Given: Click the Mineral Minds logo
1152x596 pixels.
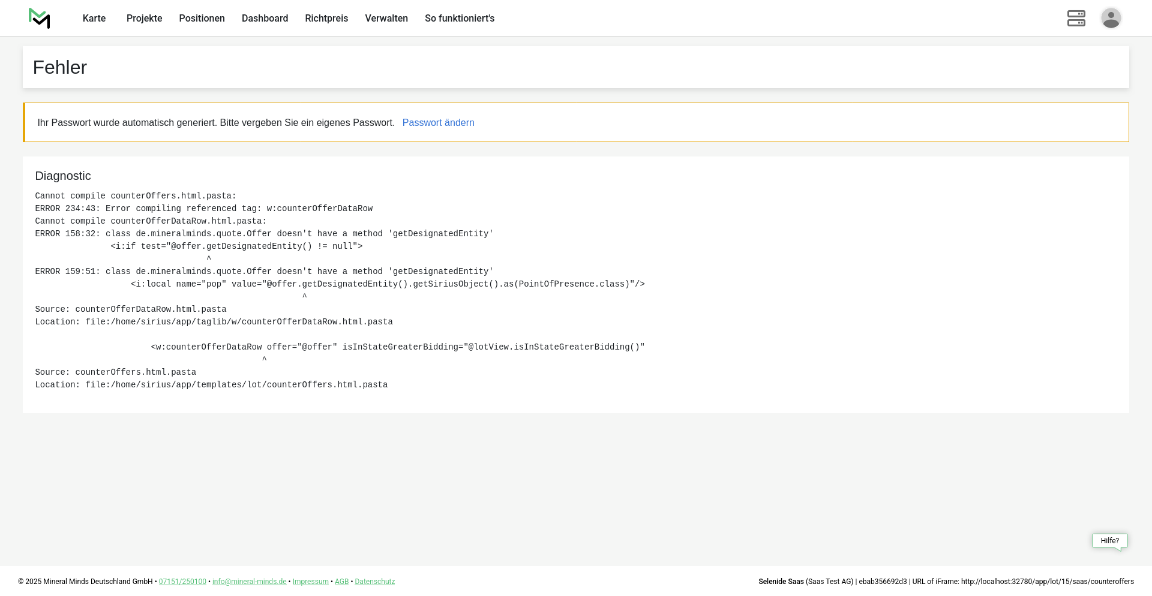Looking at the screenshot, I should click(x=40, y=19).
